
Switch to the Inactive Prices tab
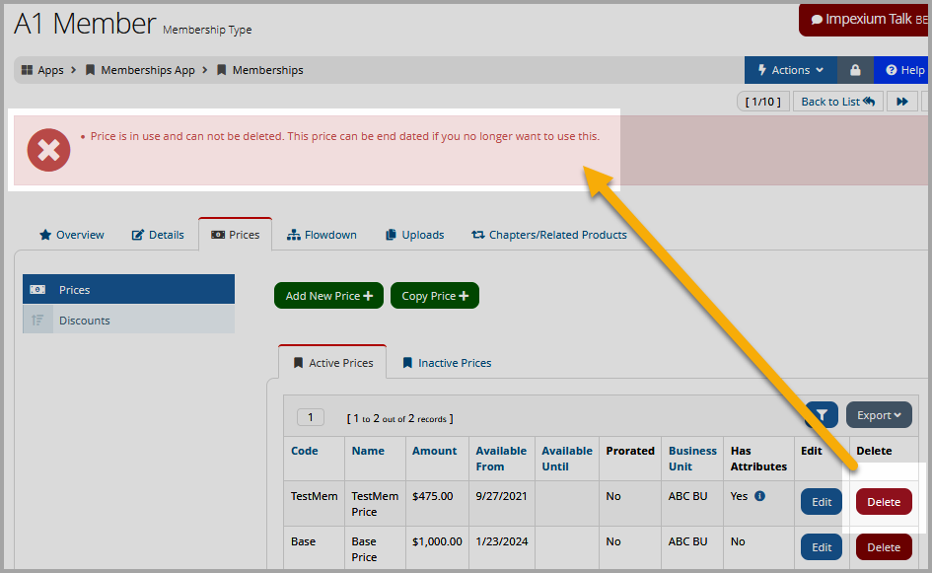447,363
